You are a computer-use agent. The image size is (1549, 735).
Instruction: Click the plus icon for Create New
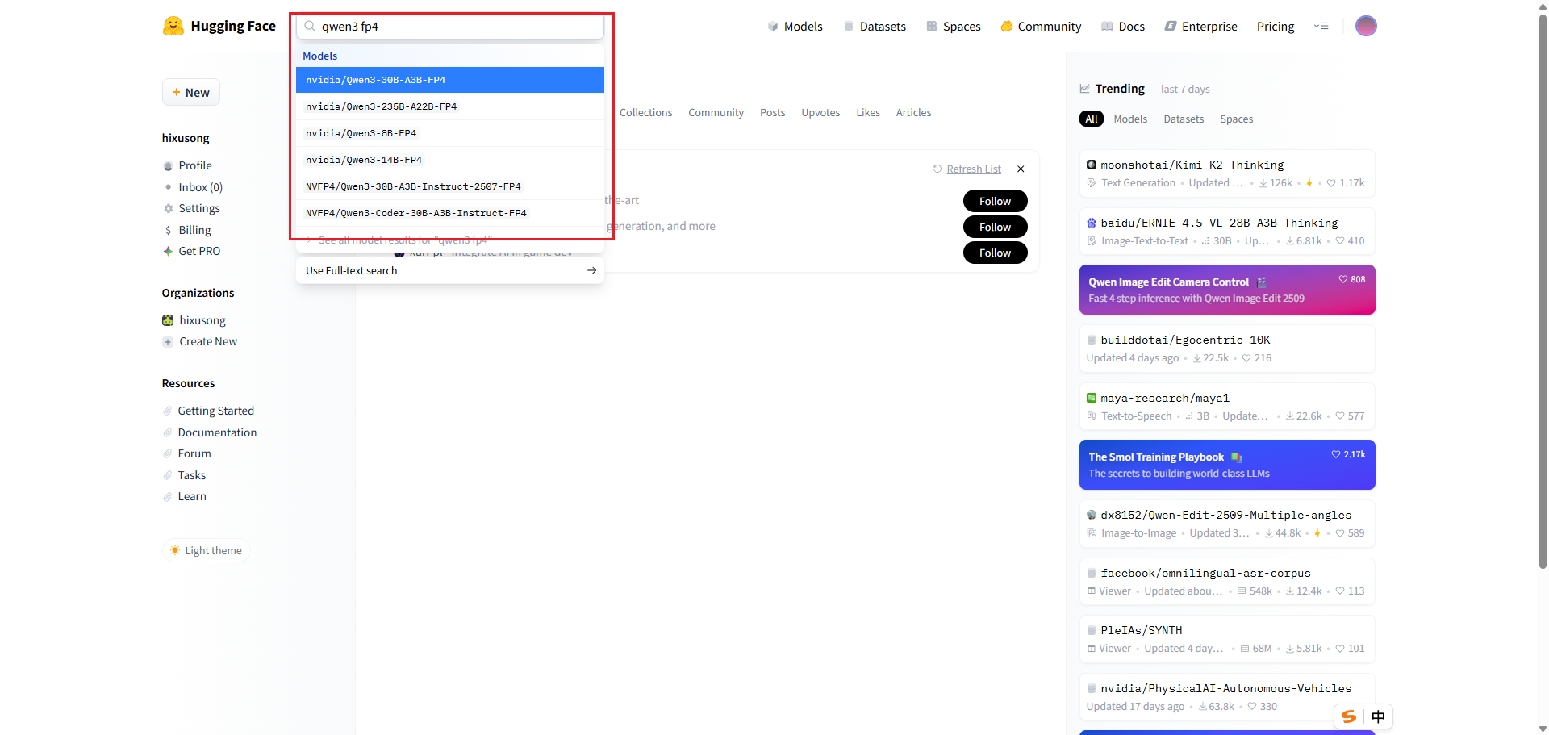168,341
